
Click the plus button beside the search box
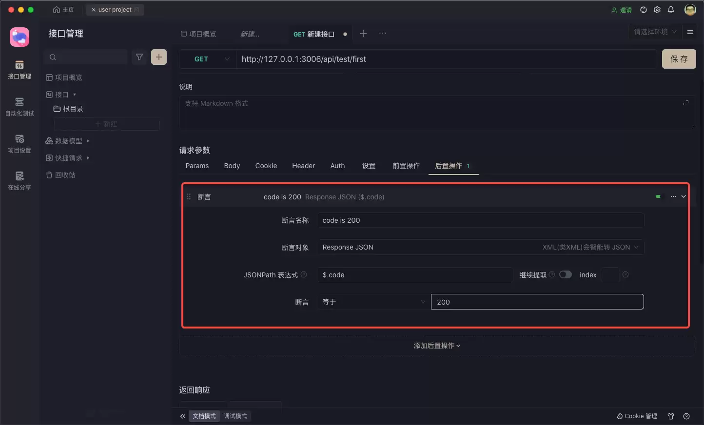pos(159,57)
